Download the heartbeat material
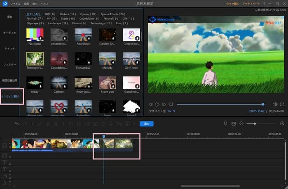This screenshot has width=288, height=189. pos(89,38)
